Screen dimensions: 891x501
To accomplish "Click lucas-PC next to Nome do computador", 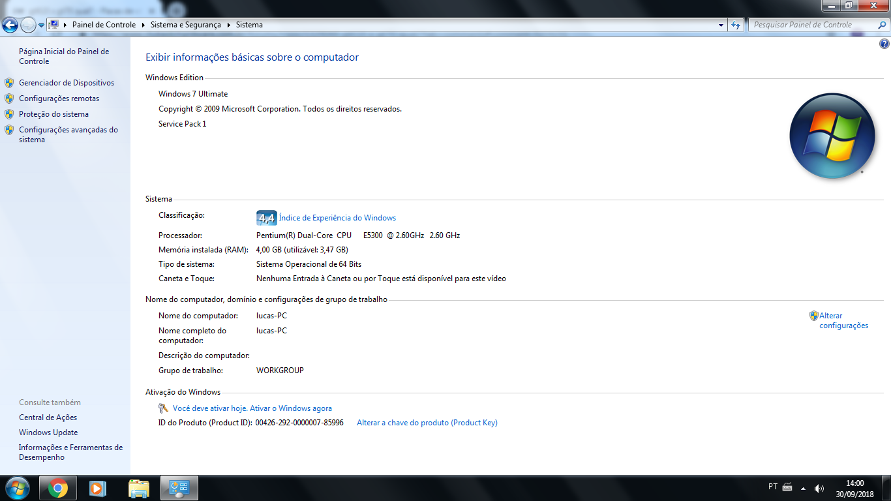I will (271, 316).
